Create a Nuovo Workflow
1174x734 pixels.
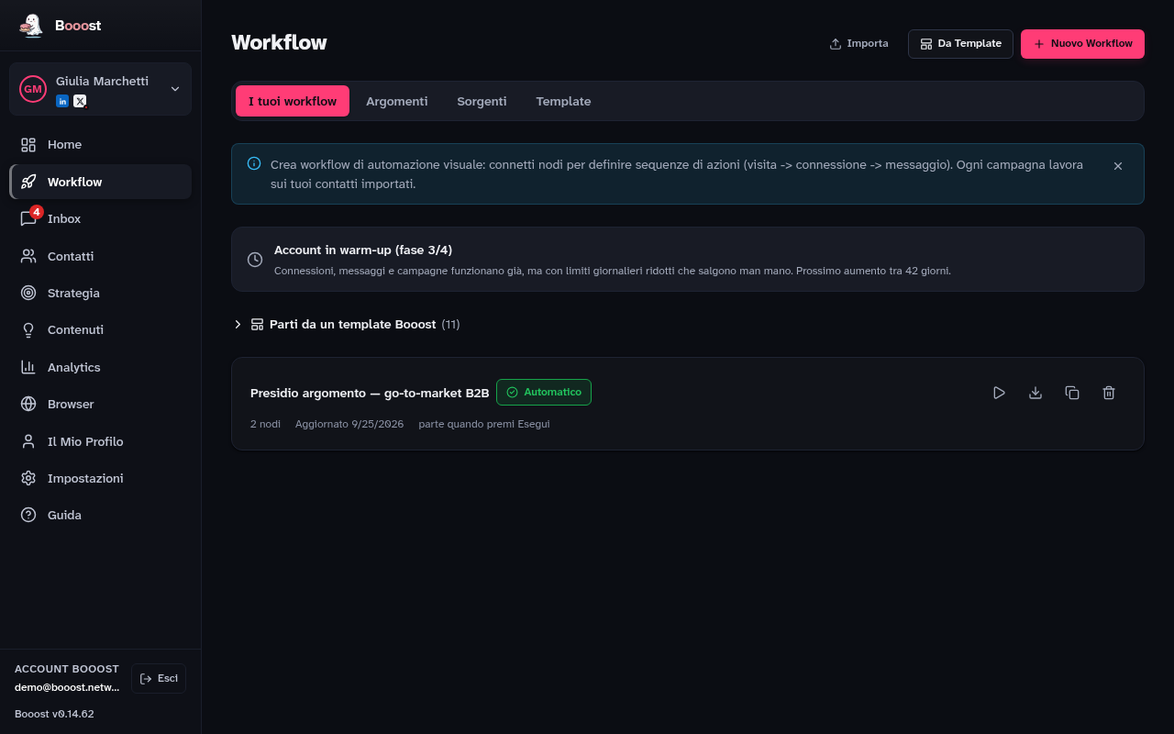(x=1082, y=44)
